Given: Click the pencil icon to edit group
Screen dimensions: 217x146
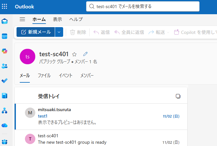Looking at the screenshot, I should click(85, 54).
